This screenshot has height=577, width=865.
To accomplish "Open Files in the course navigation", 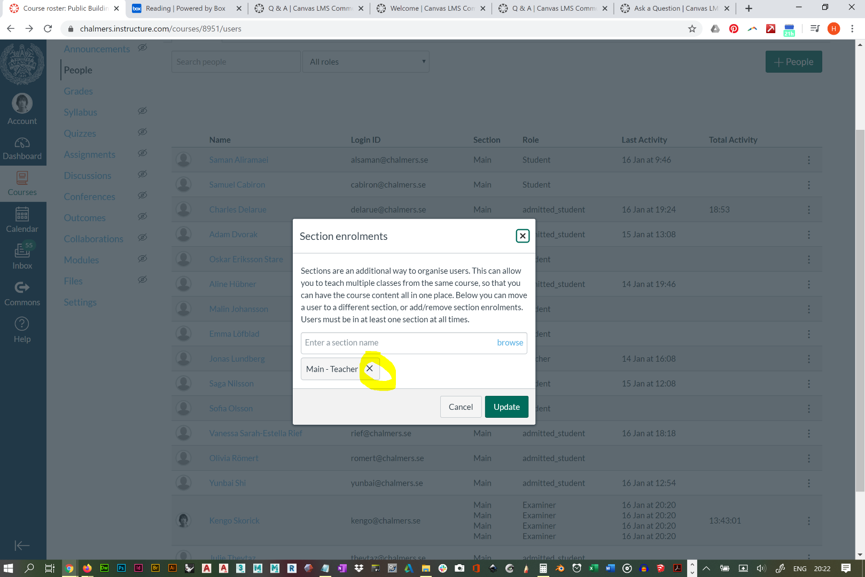I will (73, 281).
